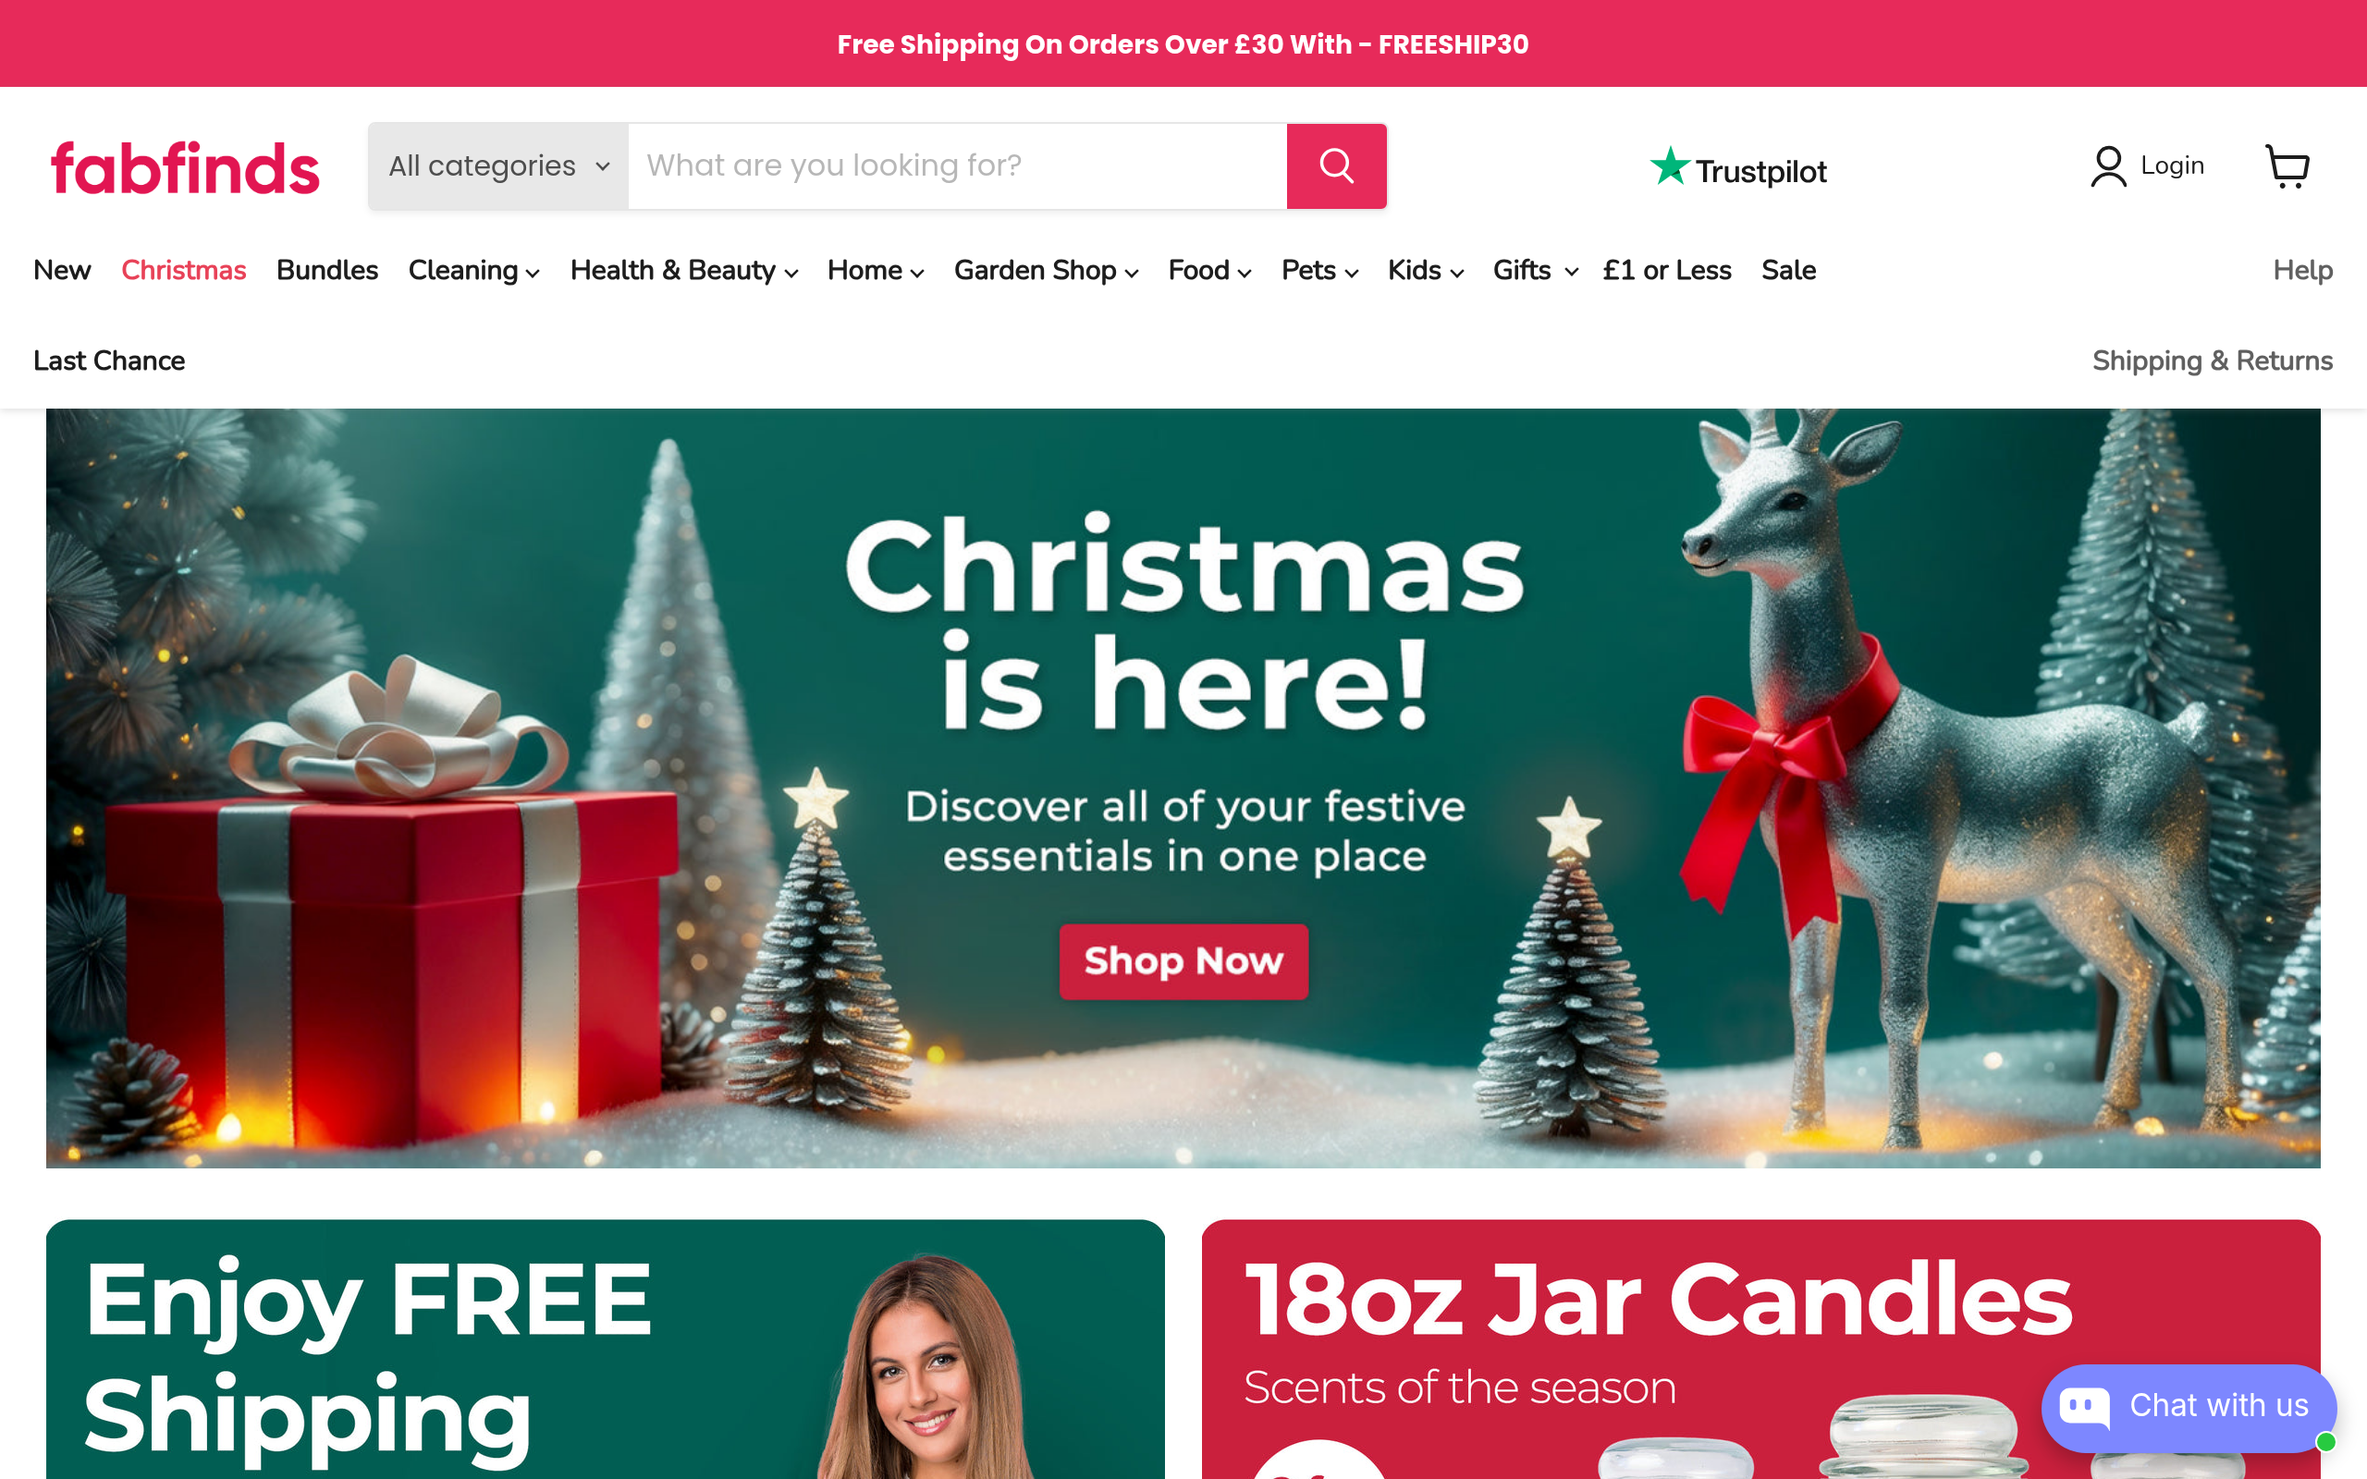Click the magnifying glass search button
The image size is (2367, 1479).
[1336, 165]
